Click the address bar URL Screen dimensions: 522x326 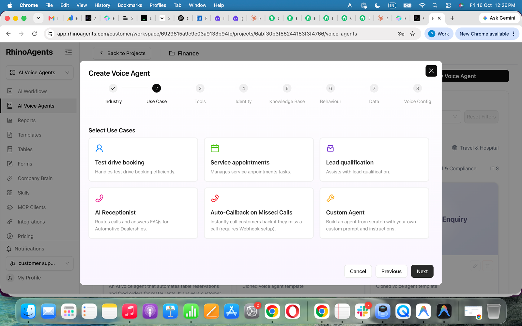207,34
